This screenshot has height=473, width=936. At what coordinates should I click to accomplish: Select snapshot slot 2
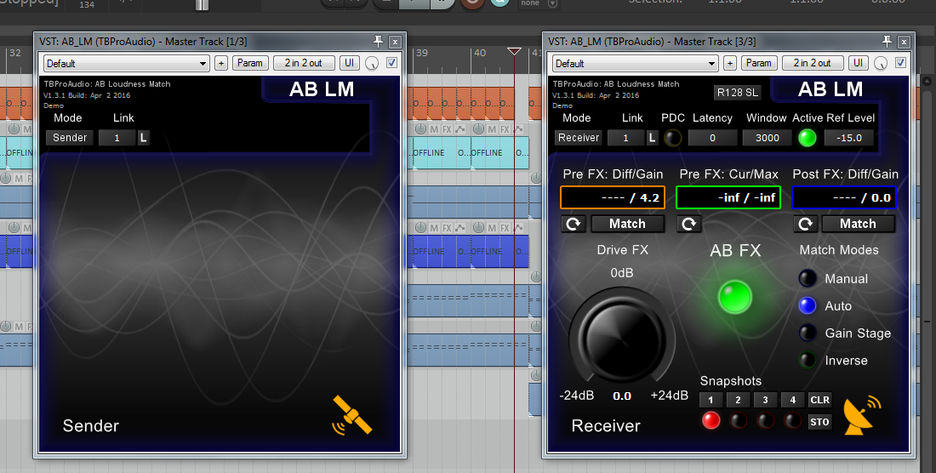738,400
